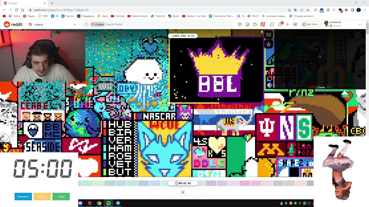Click the envelope icon on the canvas

[269, 35]
